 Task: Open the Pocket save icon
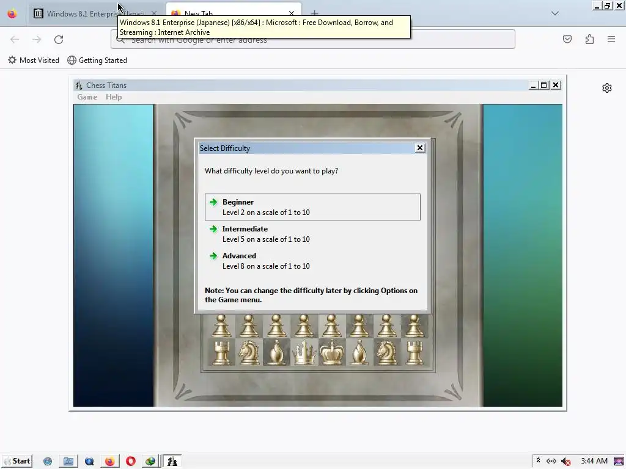coord(567,39)
